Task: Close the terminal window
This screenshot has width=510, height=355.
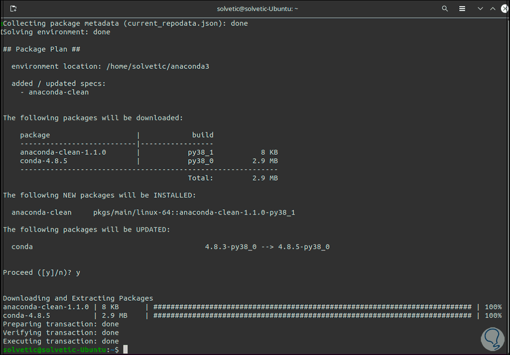Action: pyautogui.click(x=503, y=9)
